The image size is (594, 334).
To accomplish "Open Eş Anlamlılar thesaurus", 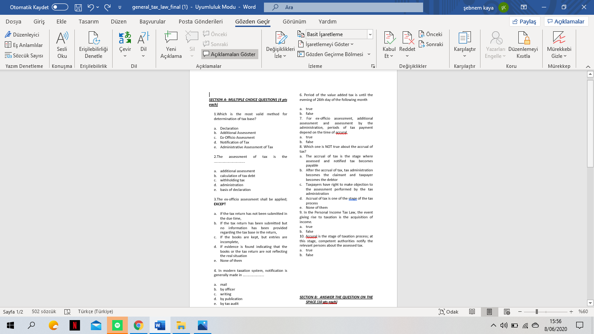I will tap(24, 45).
